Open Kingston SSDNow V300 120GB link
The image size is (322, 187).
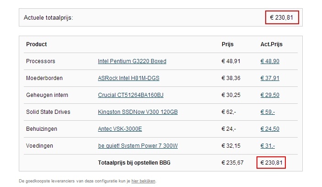[137, 112]
